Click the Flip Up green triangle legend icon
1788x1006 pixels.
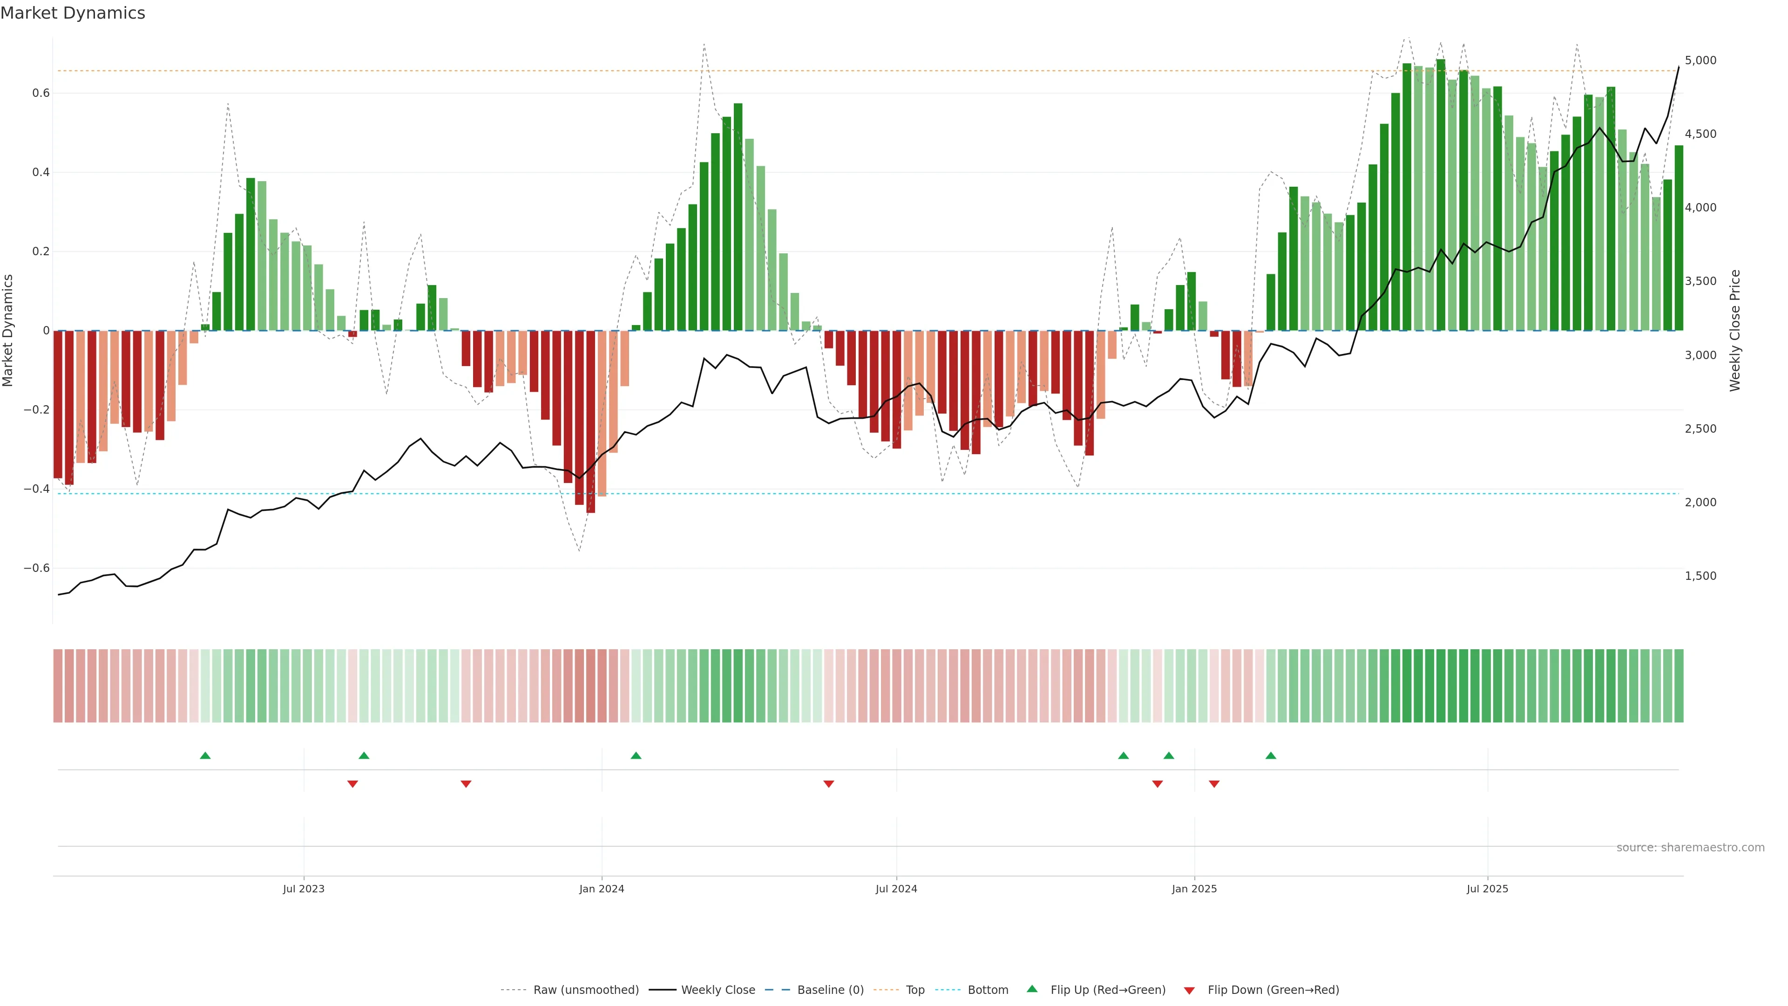tap(1032, 989)
